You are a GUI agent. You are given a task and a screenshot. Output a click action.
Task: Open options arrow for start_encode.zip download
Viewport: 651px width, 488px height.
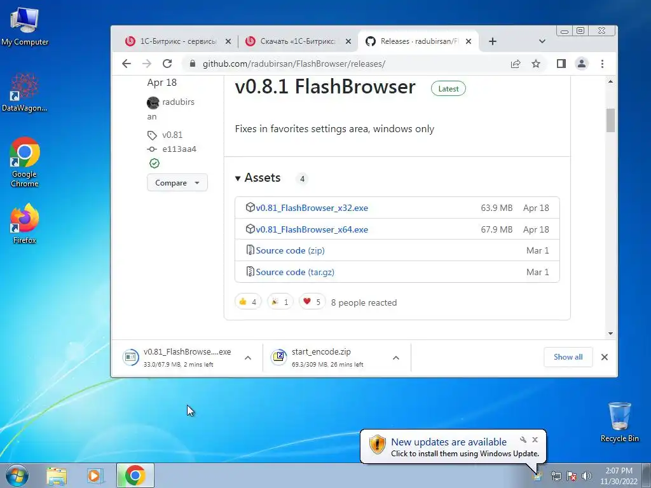(396, 358)
